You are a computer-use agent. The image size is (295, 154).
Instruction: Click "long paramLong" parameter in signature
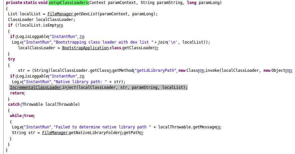tap(203, 3)
